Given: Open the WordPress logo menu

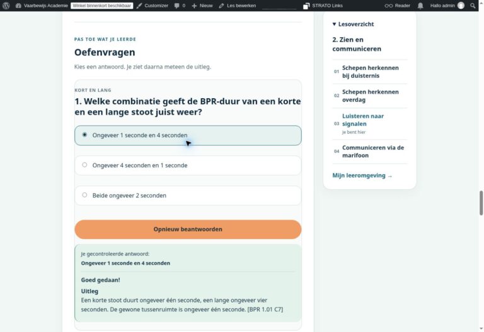Looking at the screenshot, I should 6,6.
